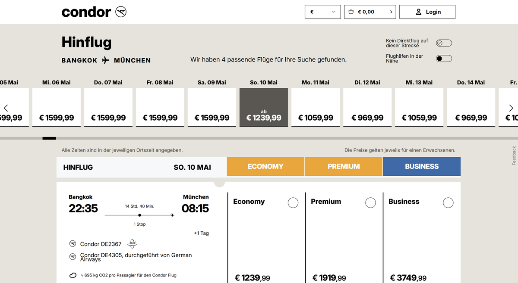Screen dimensions: 518x283
Task: Click the CO2 cloud icon
Action: [x=73, y=275]
